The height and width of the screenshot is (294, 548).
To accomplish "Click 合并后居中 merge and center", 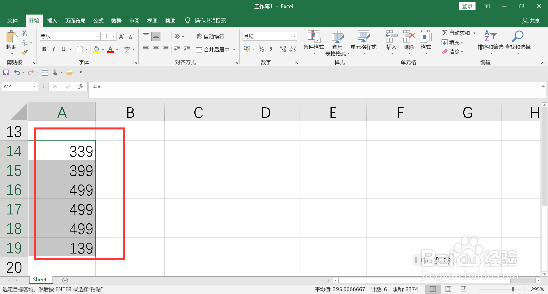I will (x=213, y=50).
